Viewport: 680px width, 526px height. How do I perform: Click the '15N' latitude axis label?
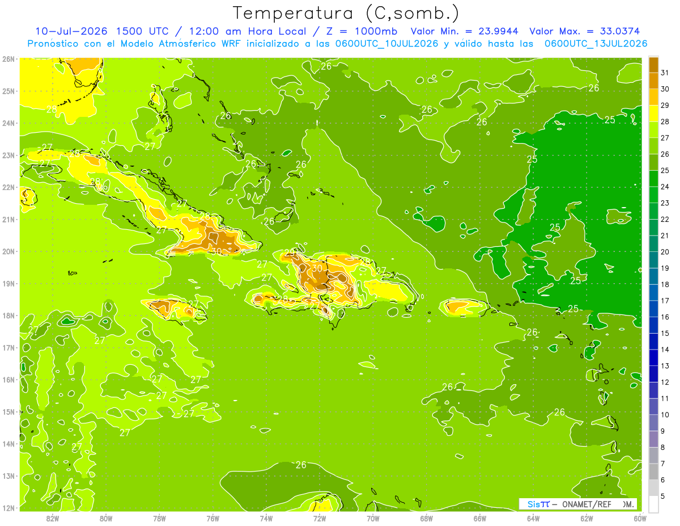click(x=8, y=411)
